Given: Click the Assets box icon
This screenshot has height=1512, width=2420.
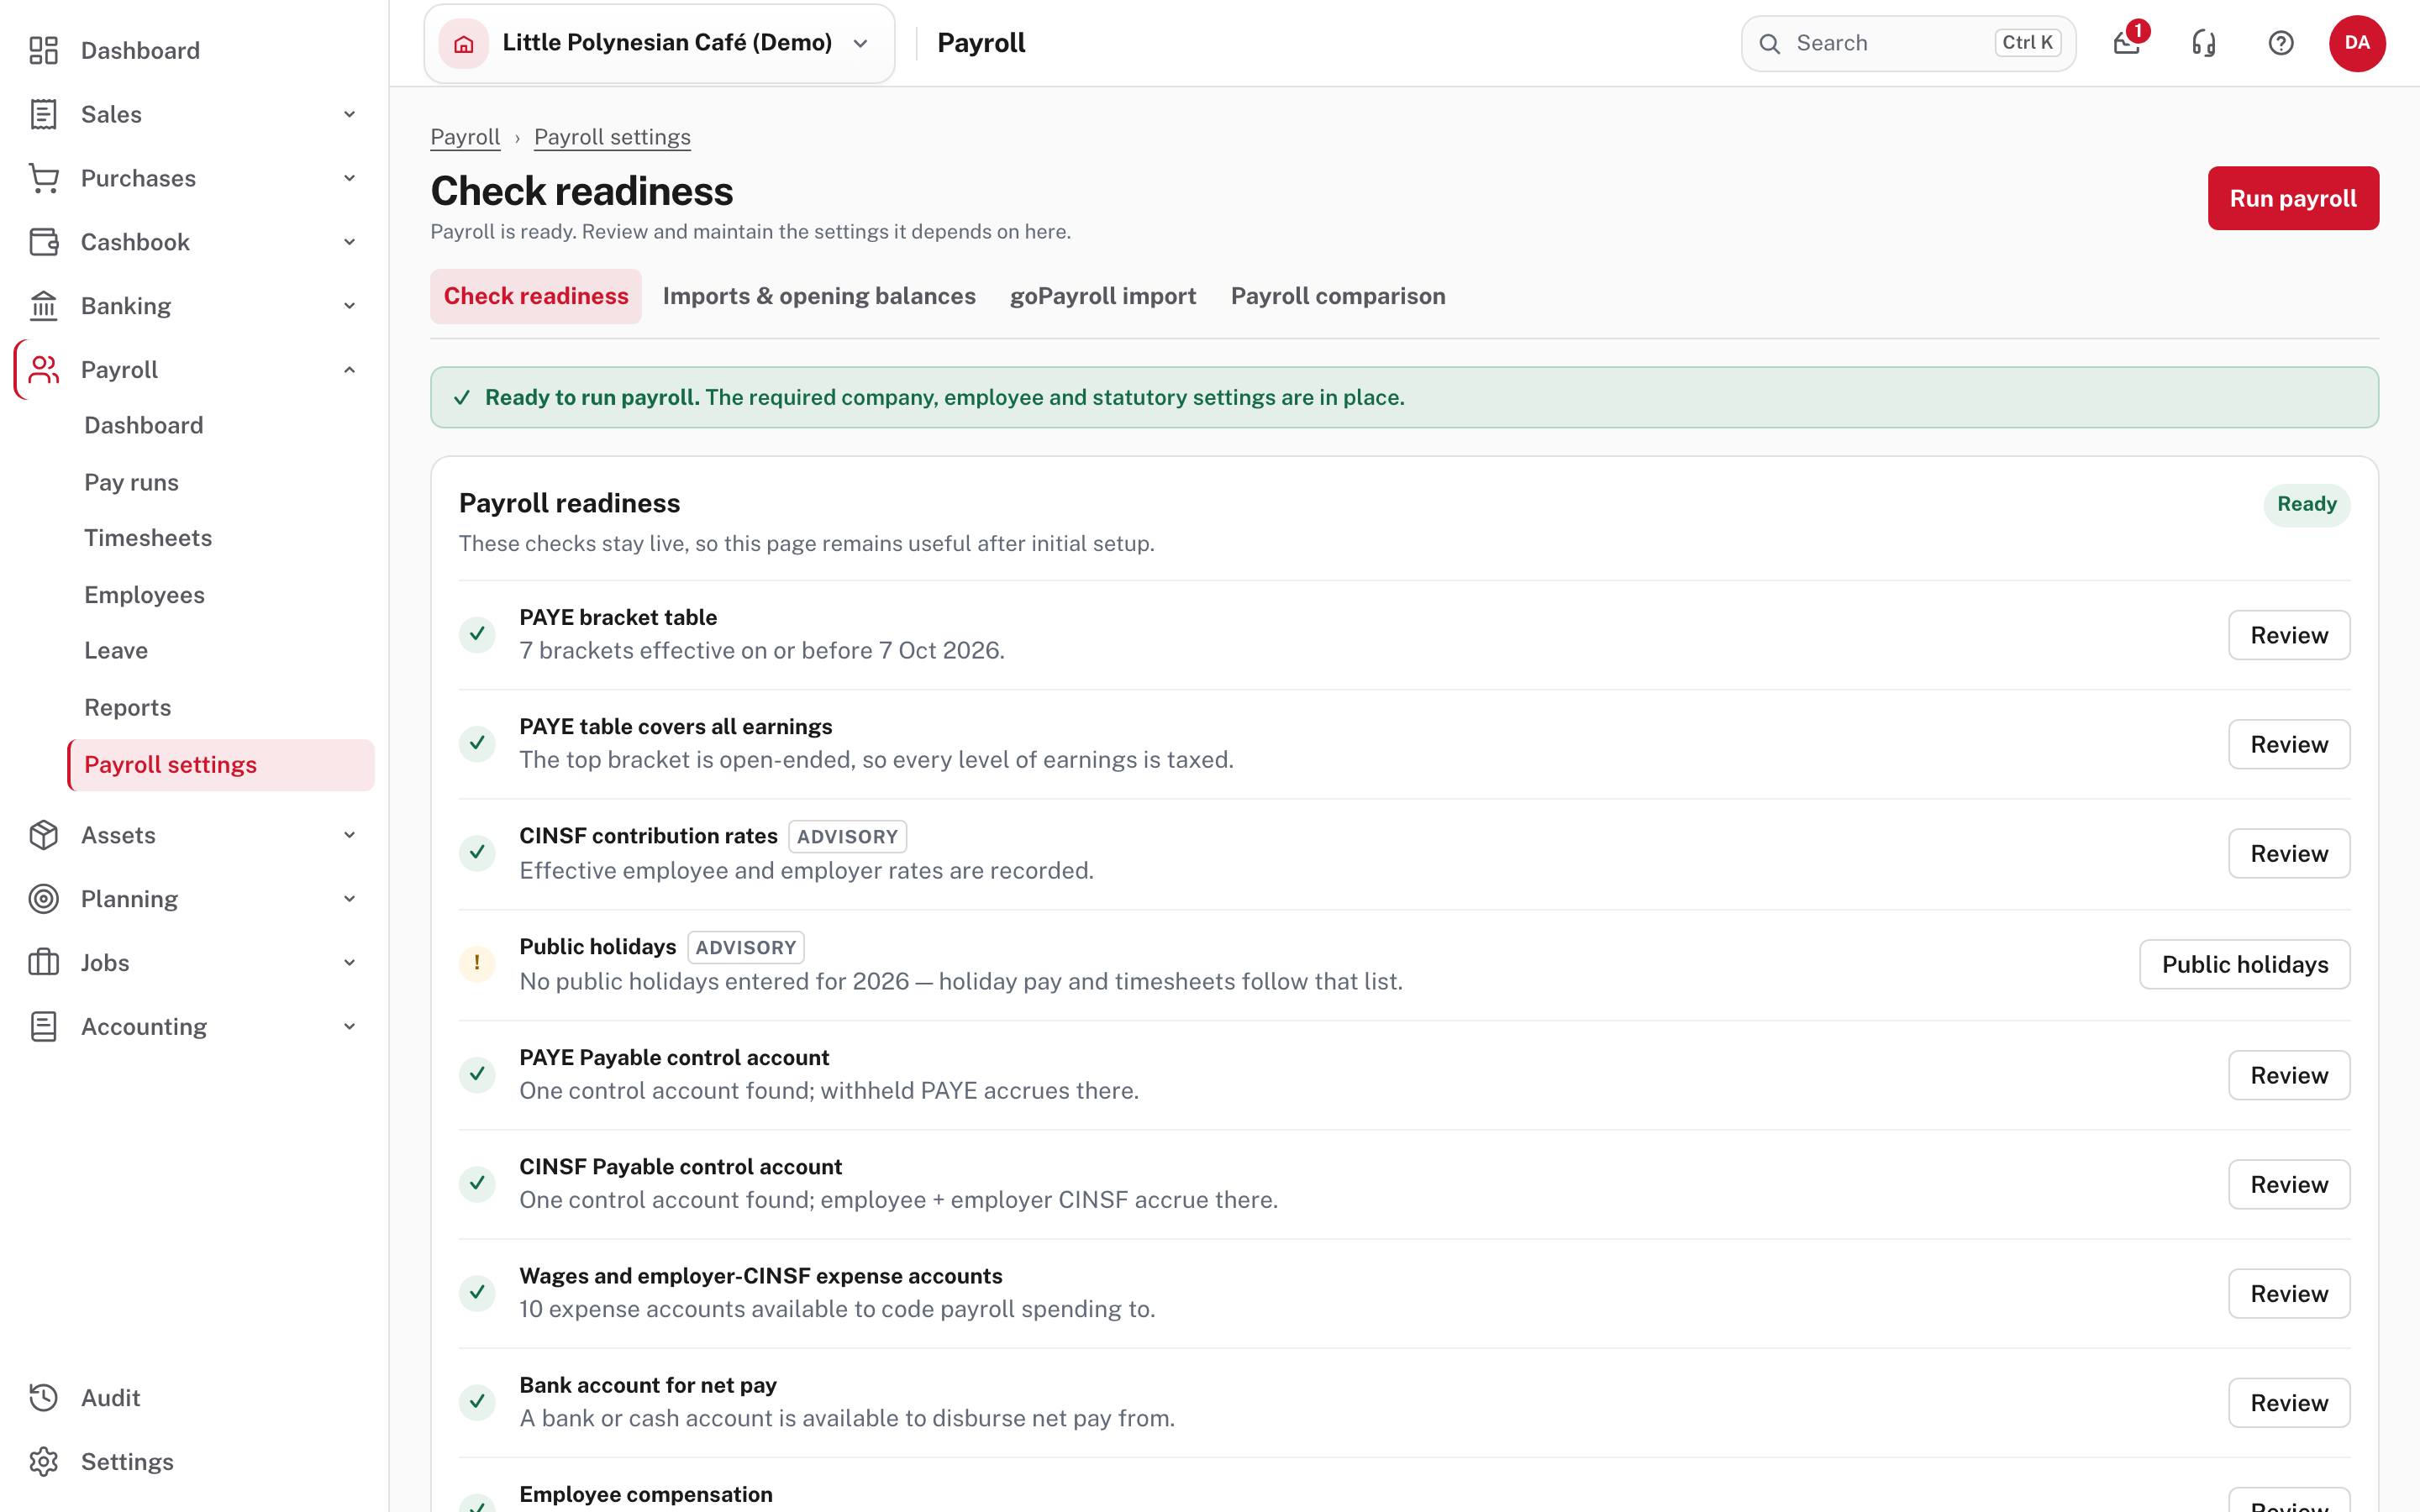Looking at the screenshot, I should 43,835.
